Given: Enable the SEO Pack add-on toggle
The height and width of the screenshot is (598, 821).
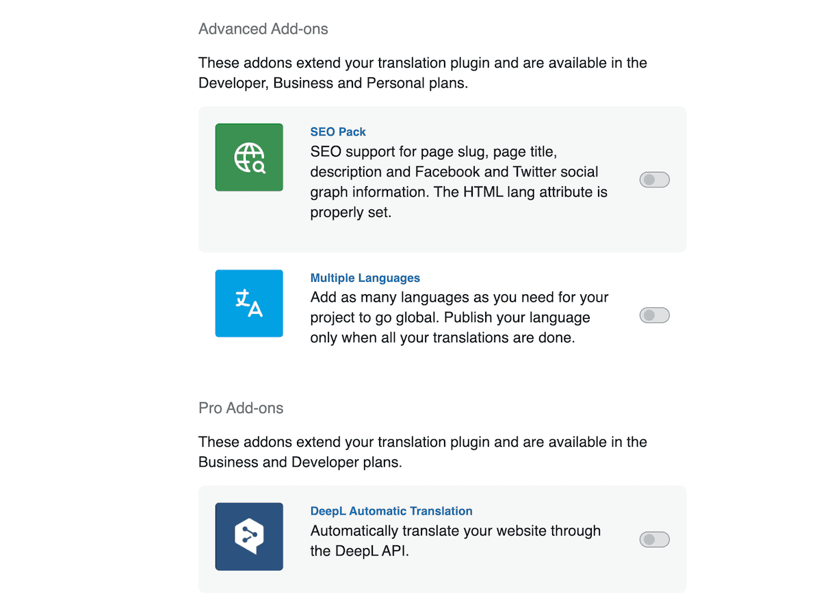Looking at the screenshot, I should click(x=653, y=179).
